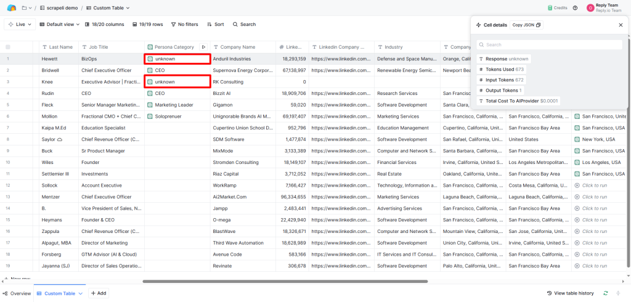Run the Persona Category column play icon

click(x=203, y=47)
